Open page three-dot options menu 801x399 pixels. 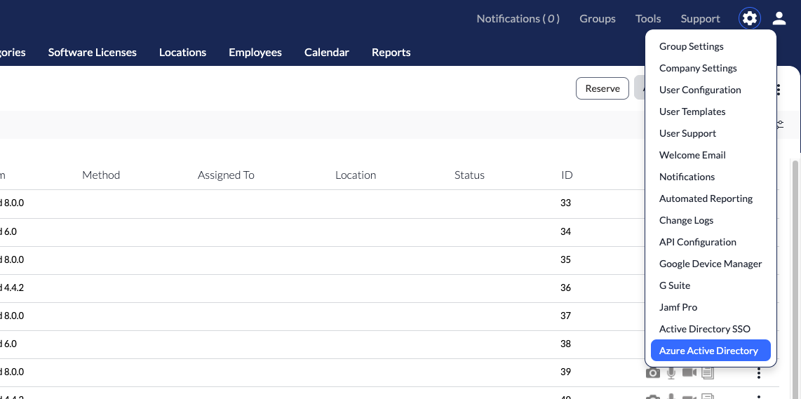[x=779, y=90]
